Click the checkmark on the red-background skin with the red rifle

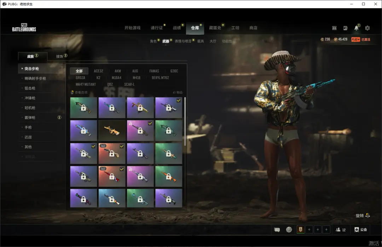point(122,169)
